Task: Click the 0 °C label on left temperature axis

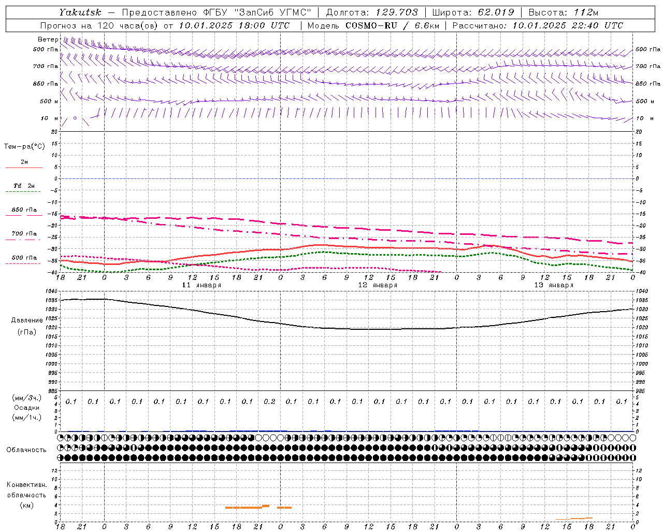Action: coord(57,178)
